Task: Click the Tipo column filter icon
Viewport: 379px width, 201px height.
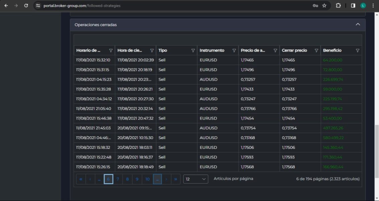Action: point(193,51)
